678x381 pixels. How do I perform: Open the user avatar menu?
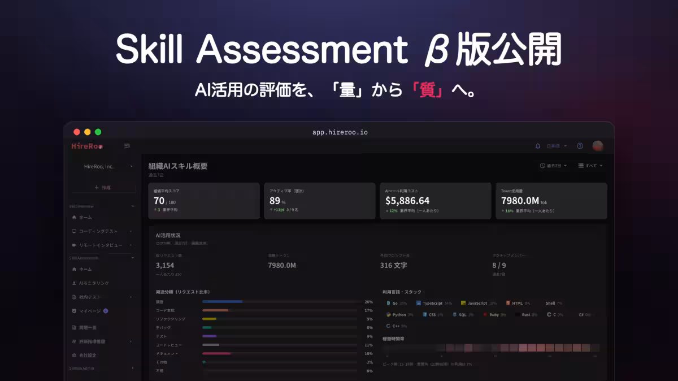click(x=598, y=146)
